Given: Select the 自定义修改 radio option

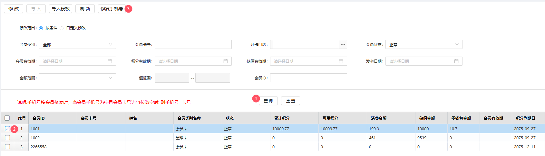Looking at the screenshot, I should (x=62, y=28).
